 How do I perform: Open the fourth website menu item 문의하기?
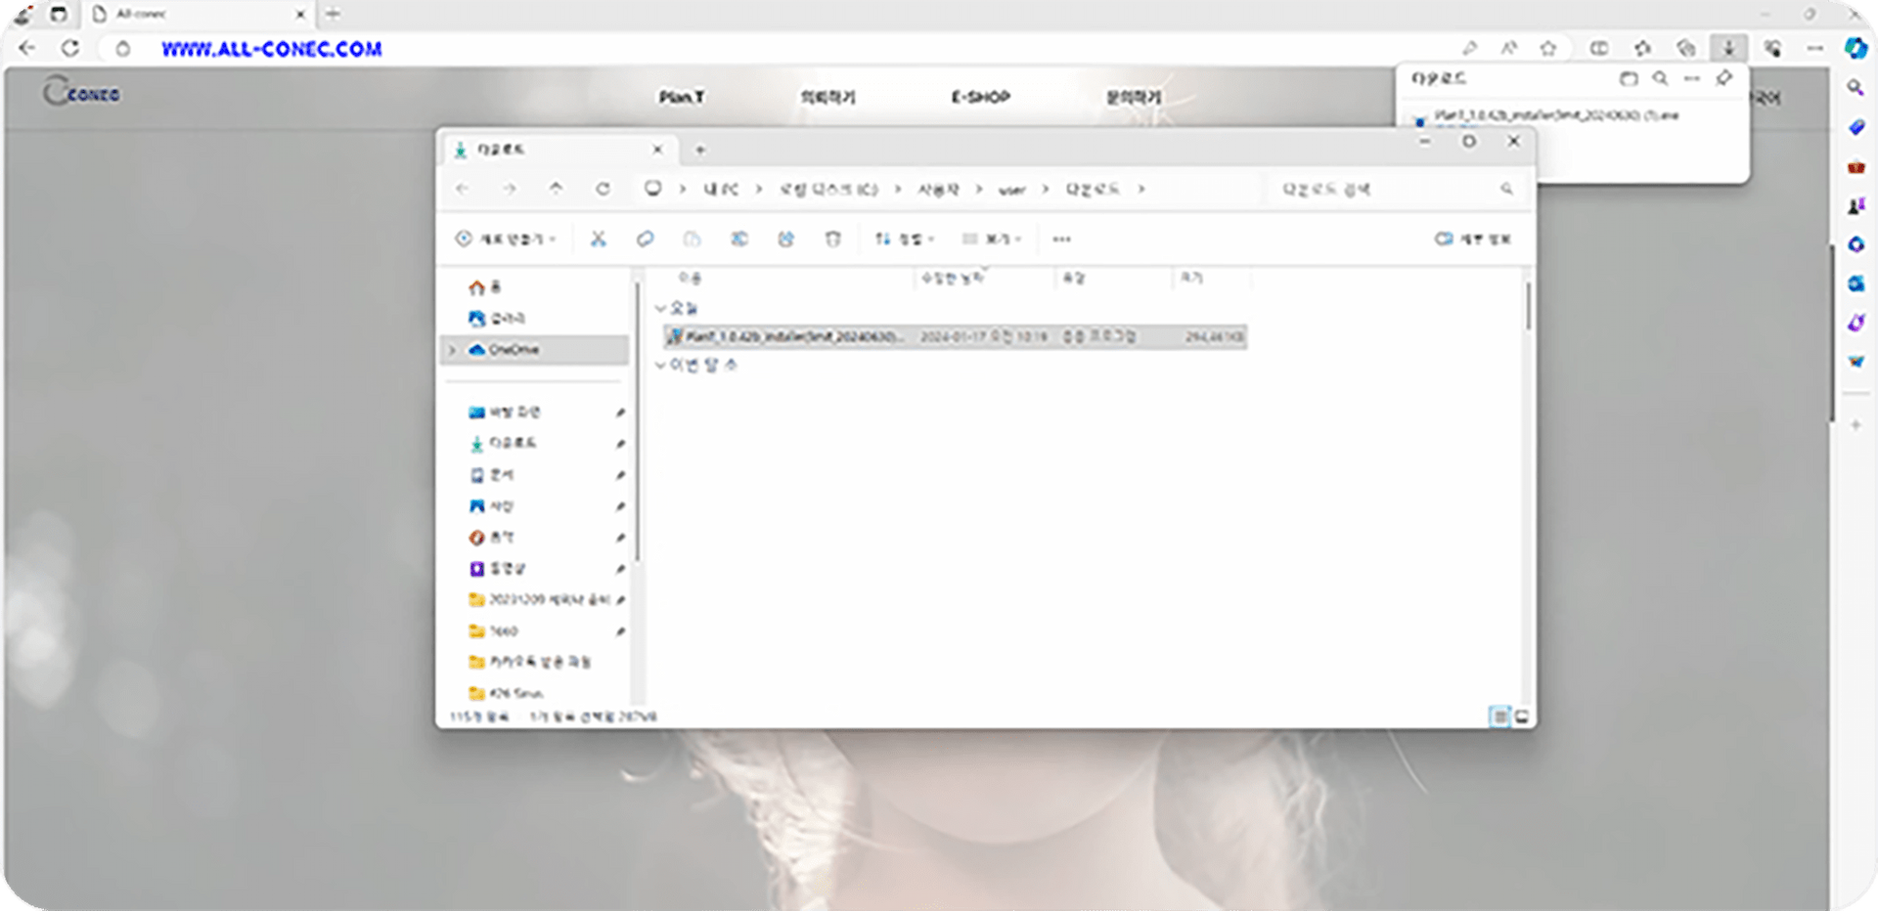coord(1134,97)
